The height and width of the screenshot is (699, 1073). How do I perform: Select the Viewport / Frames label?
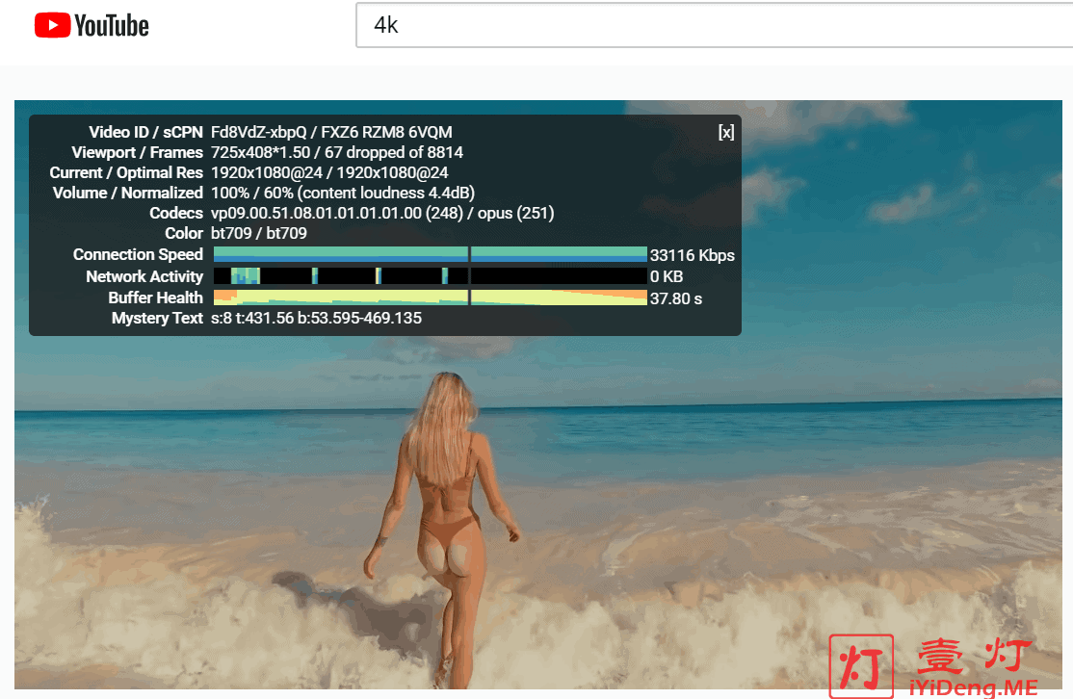137,152
